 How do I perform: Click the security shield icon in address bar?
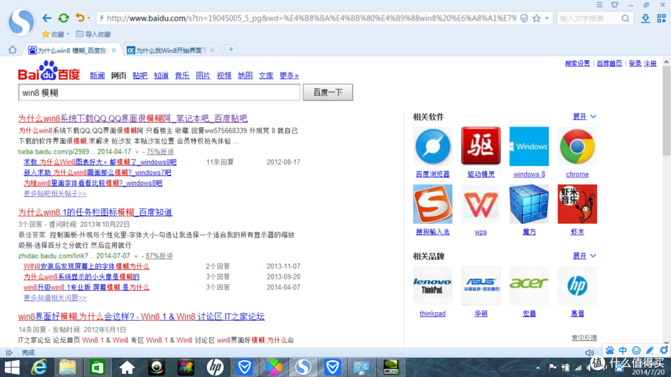pyautogui.click(x=524, y=19)
